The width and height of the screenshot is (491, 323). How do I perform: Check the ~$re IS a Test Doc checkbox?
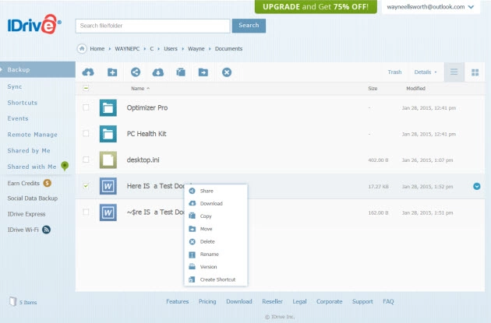click(86, 212)
